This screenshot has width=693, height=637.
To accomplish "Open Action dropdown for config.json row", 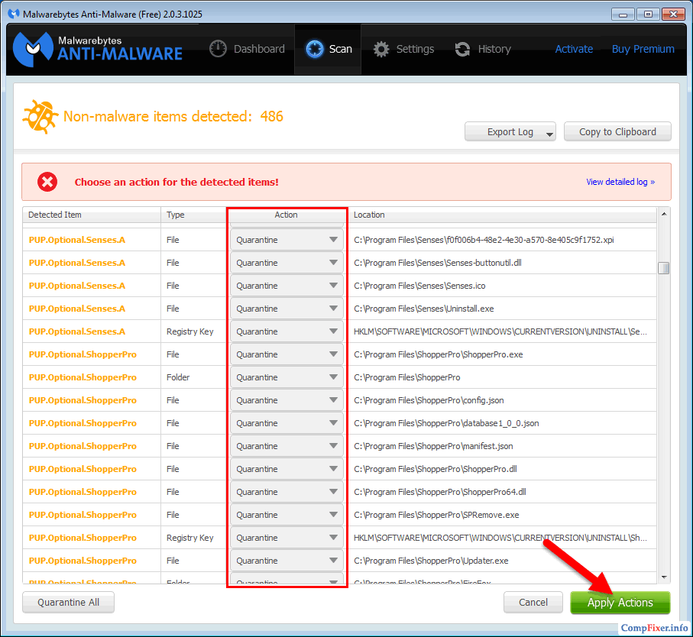I will [x=287, y=400].
